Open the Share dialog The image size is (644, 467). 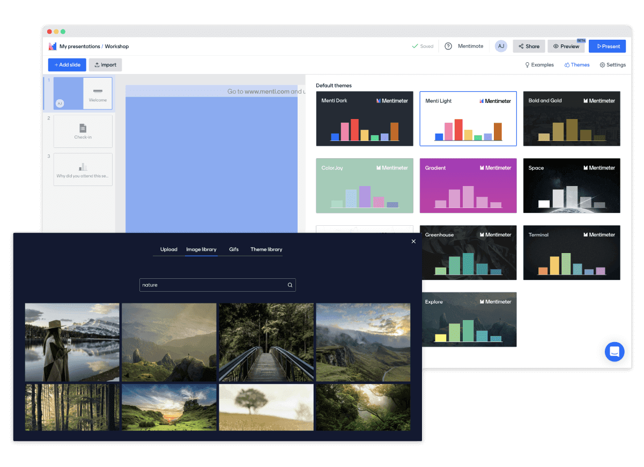click(x=529, y=47)
